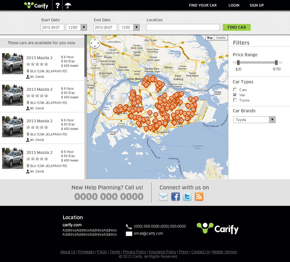
Task: Tick the Trucks checkbox
Action: tap(235, 100)
